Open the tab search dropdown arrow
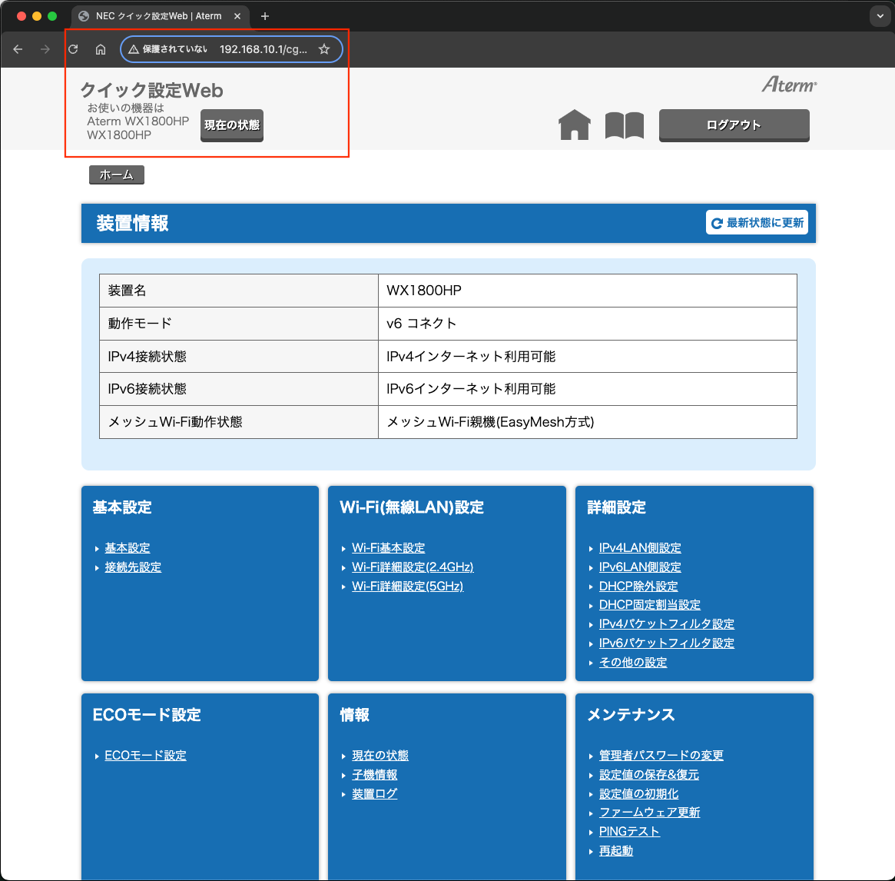This screenshot has height=881, width=895. click(x=880, y=16)
